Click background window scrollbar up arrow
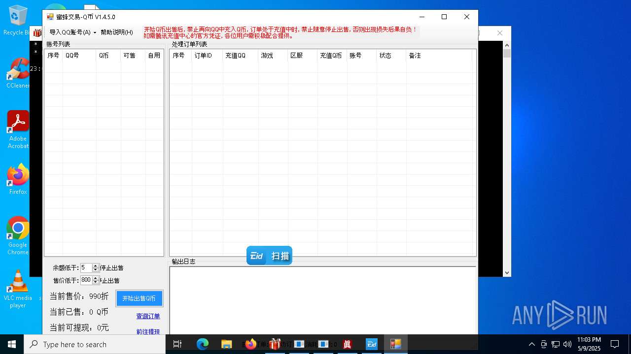Image resolution: width=631 pixels, height=354 pixels. pyautogui.click(x=507, y=45)
